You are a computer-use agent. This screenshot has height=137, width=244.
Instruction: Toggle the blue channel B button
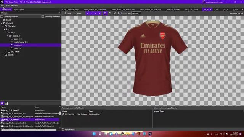coord(95,13)
